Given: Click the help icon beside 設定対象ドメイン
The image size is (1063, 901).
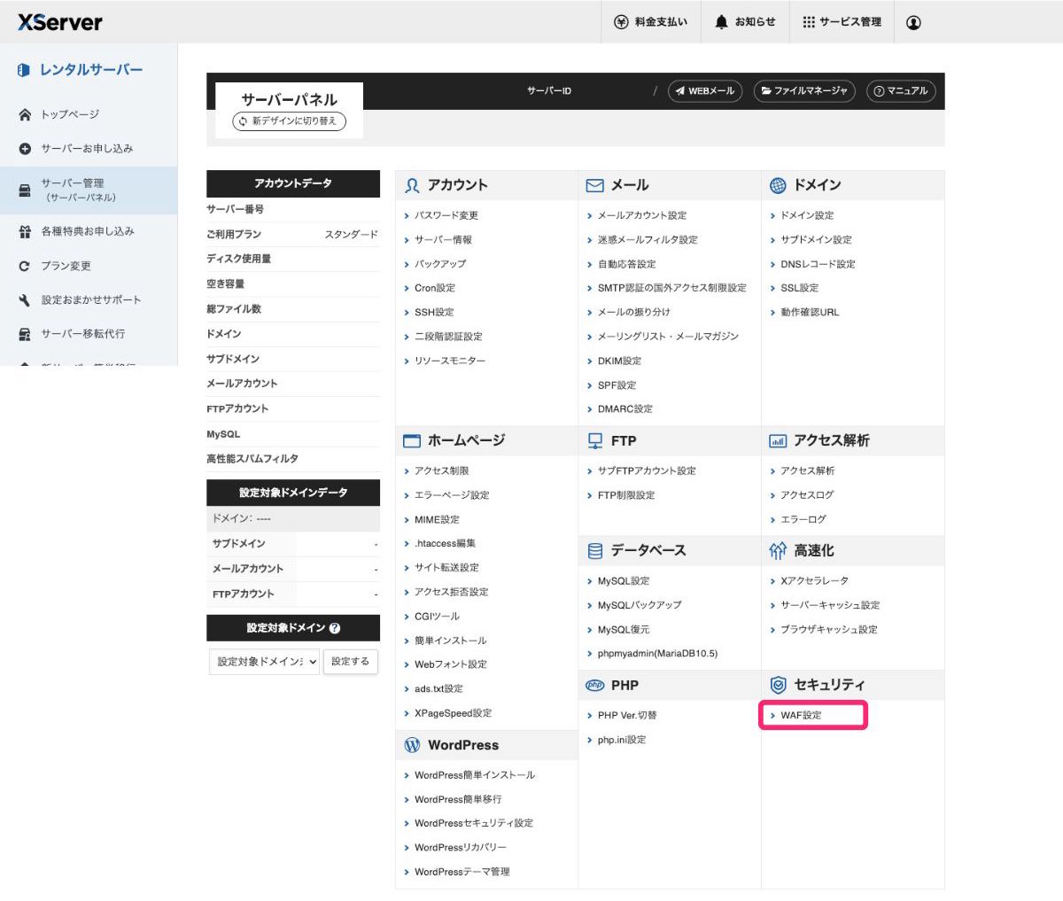Looking at the screenshot, I should coord(335,628).
